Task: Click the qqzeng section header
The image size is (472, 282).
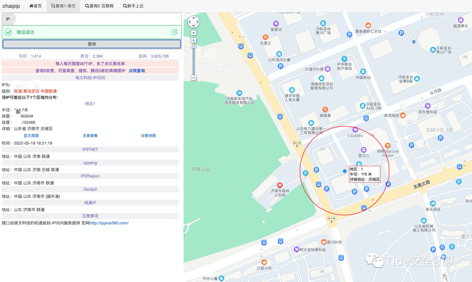Action: (90, 163)
